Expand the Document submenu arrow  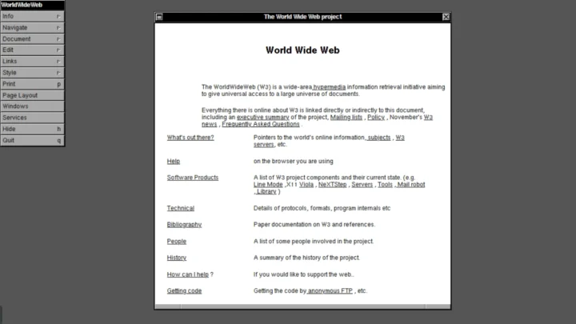click(58, 39)
